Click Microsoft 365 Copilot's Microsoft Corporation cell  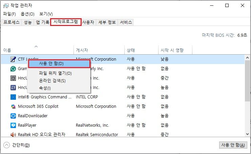(96, 106)
